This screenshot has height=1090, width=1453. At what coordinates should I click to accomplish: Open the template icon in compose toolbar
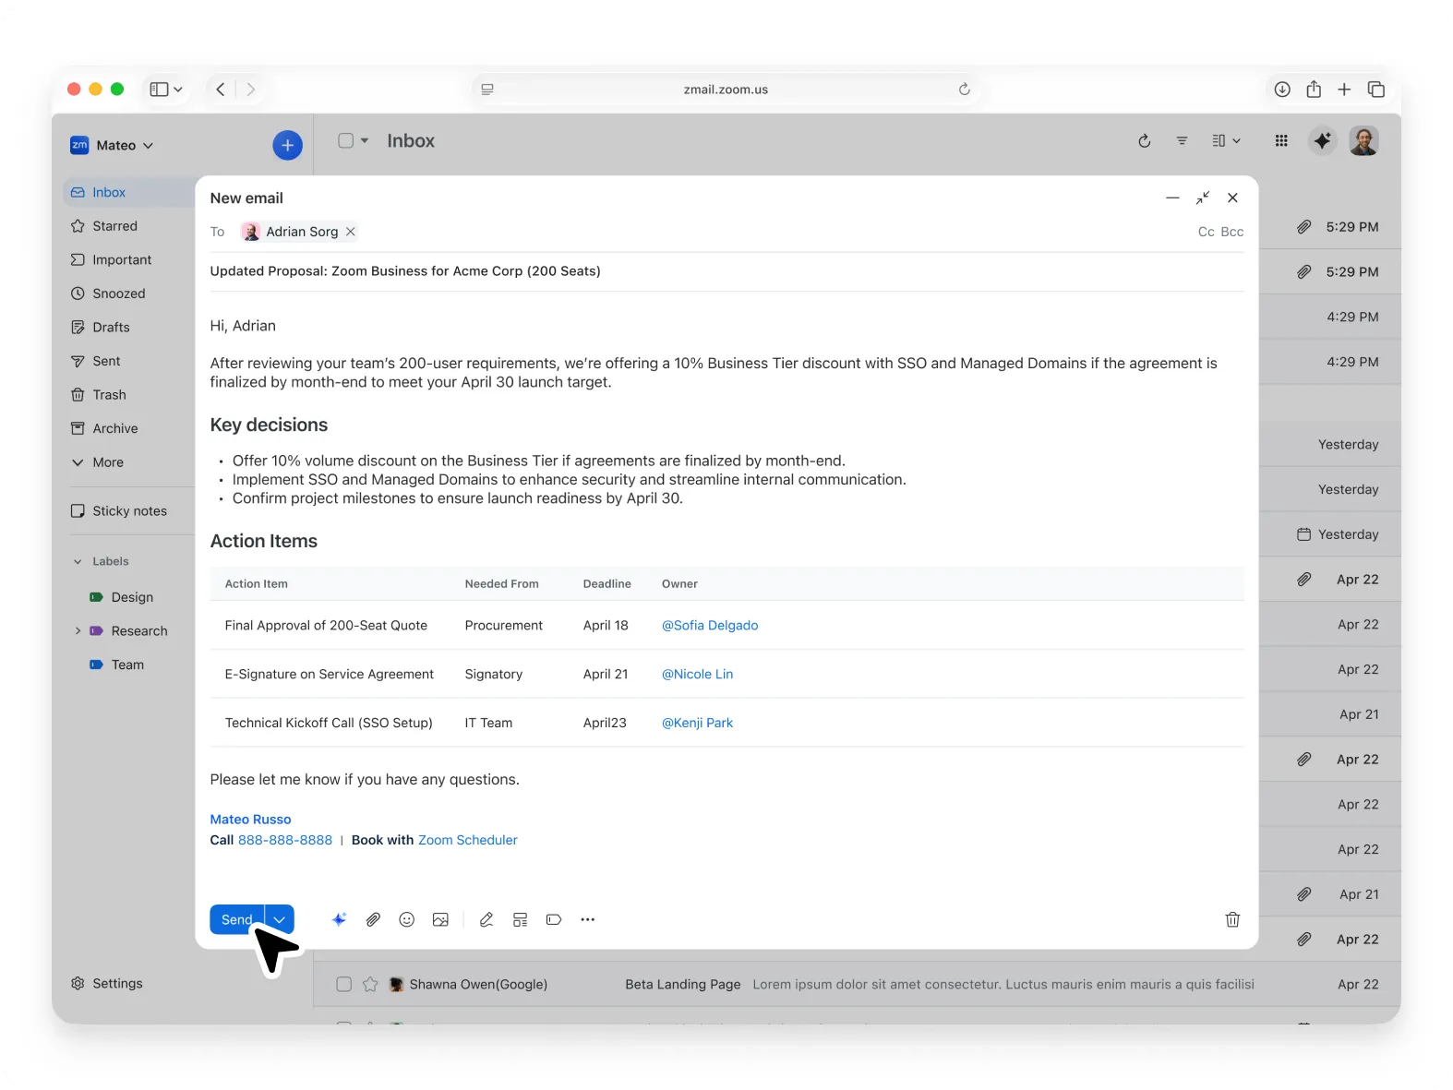point(521,919)
